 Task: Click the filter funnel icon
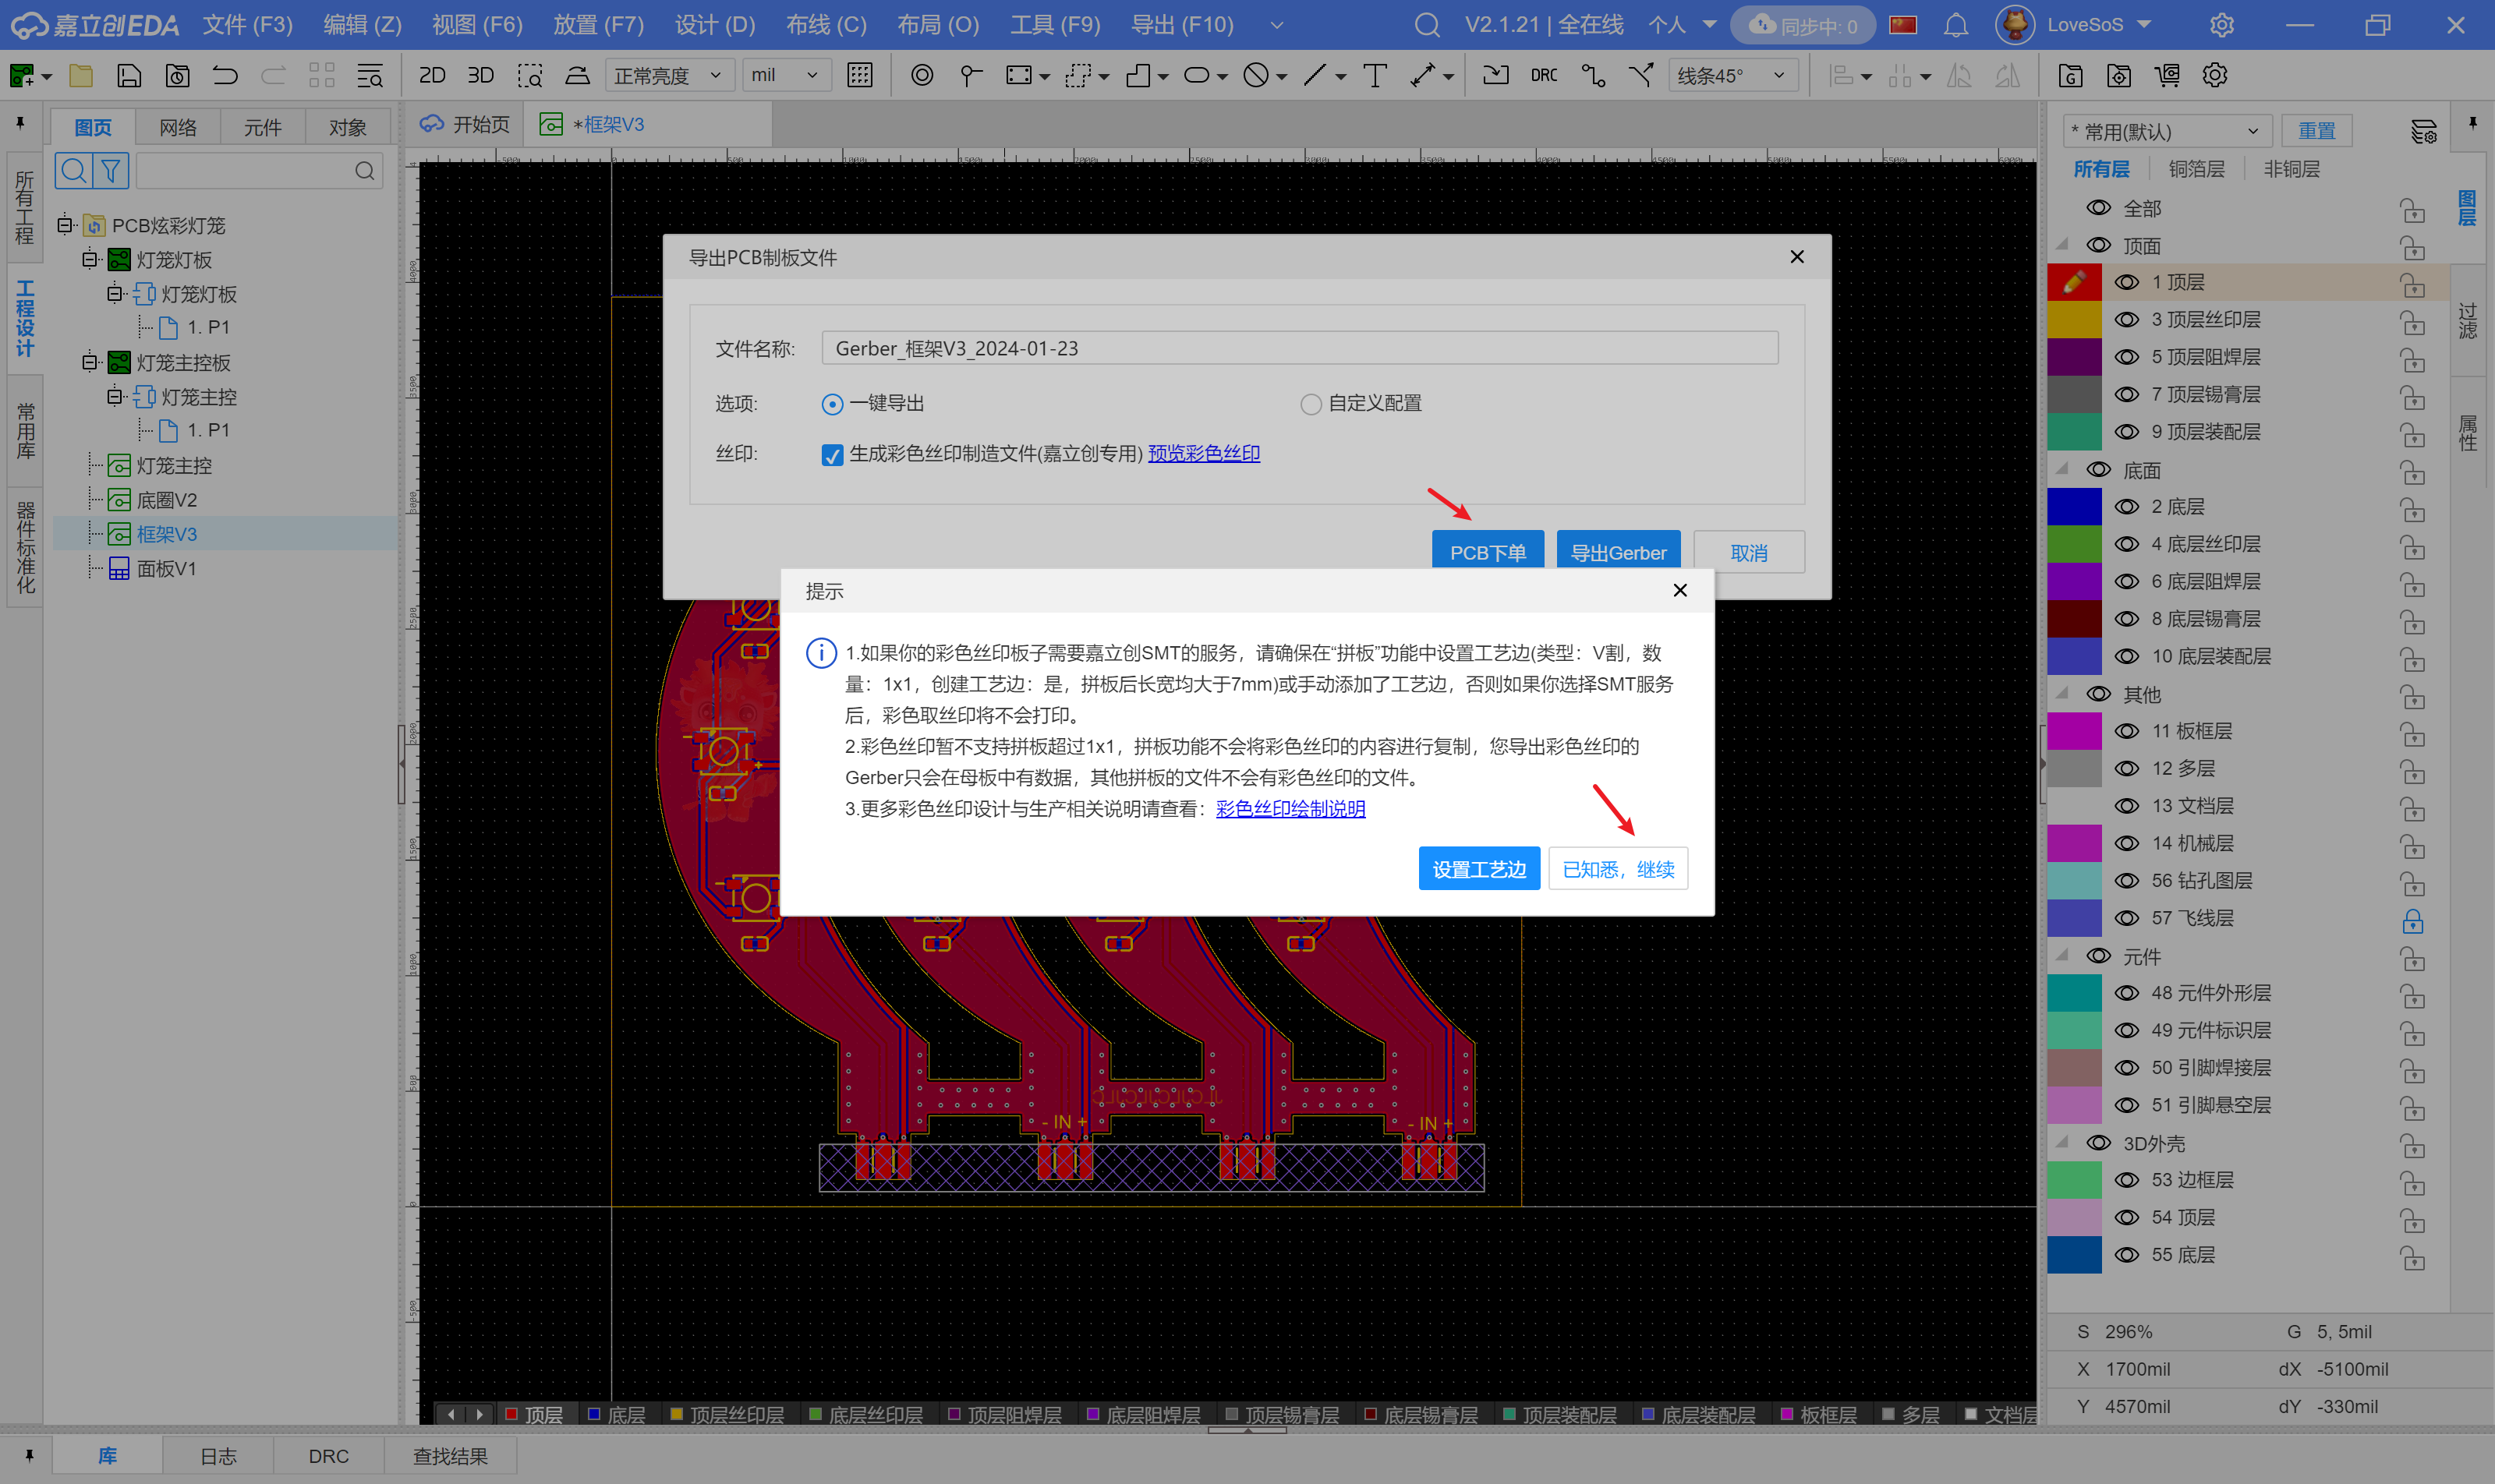click(x=111, y=171)
